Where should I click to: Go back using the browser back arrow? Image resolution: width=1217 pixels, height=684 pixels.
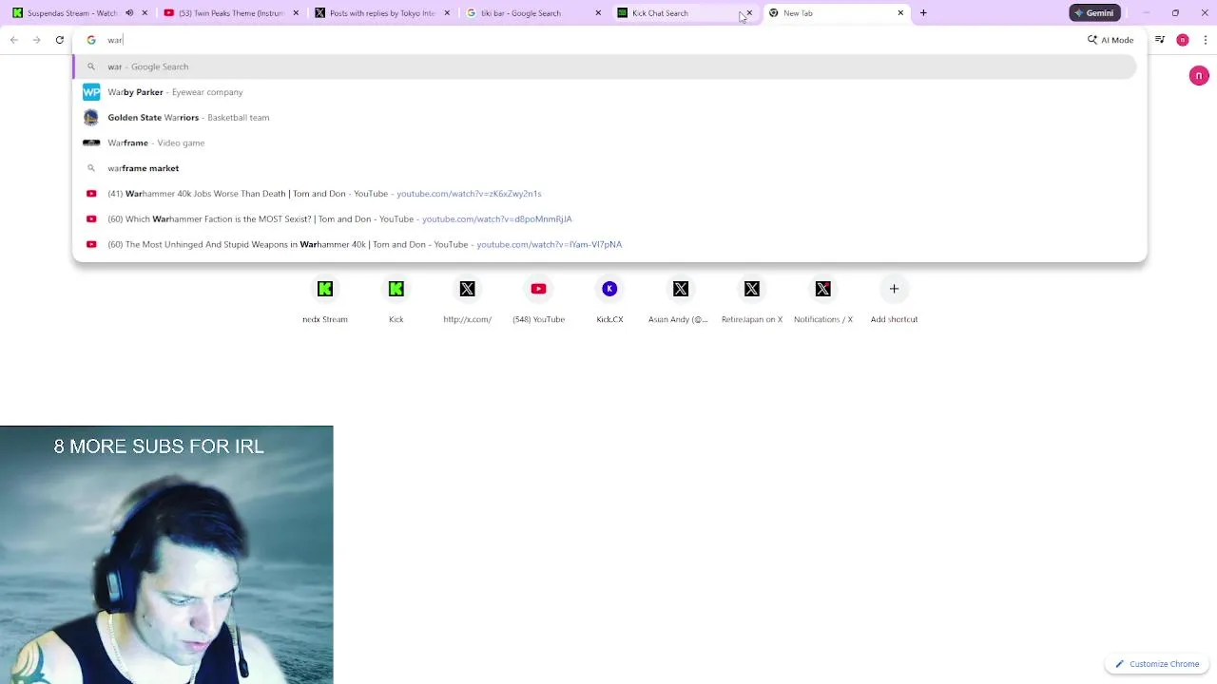[14, 40]
